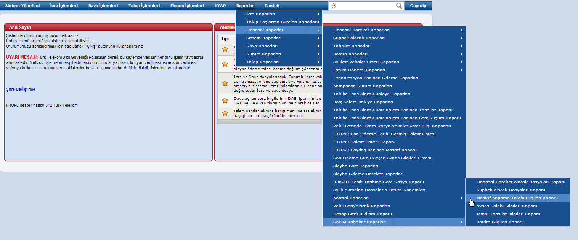The height and width of the screenshot is (240, 578).
Task: Click the Tipi column header
Action: coord(225,38)
